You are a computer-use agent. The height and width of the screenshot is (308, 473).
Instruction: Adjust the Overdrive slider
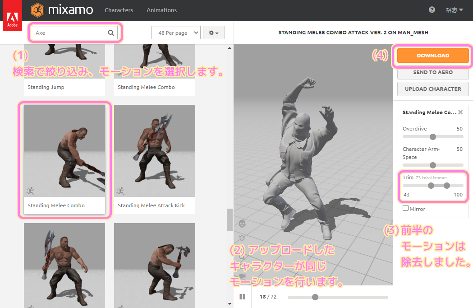click(x=432, y=137)
